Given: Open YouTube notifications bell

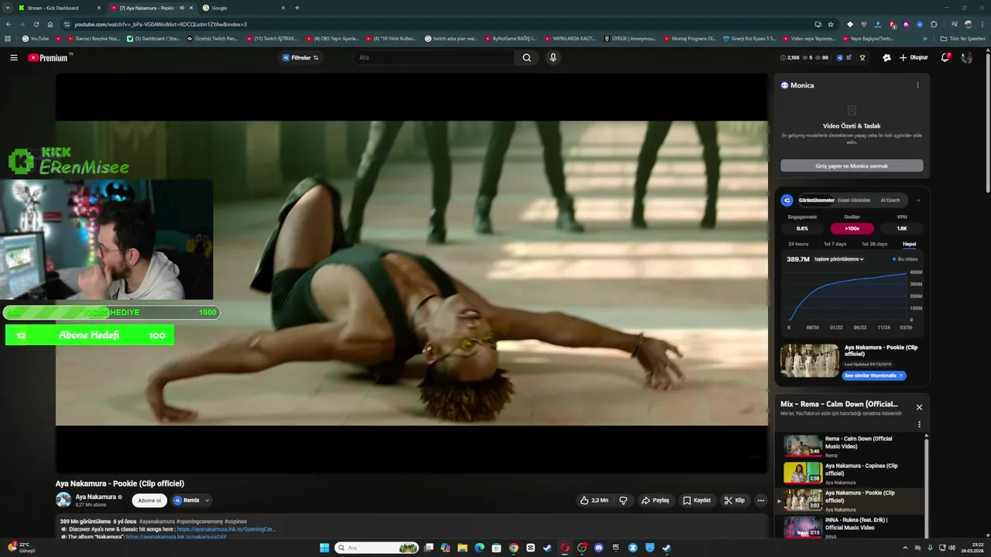Looking at the screenshot, I should click(945, 57).
